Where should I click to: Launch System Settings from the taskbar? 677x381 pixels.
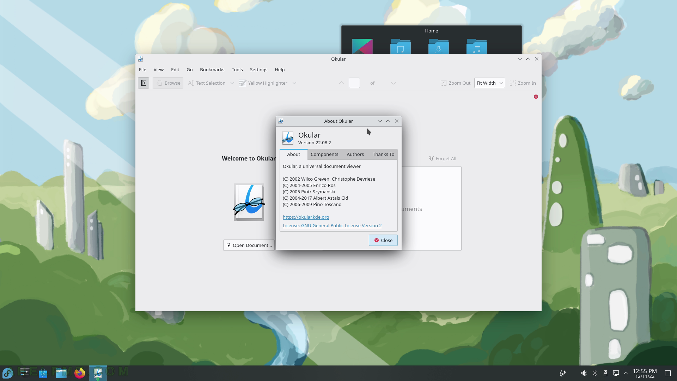click(25, 373)
